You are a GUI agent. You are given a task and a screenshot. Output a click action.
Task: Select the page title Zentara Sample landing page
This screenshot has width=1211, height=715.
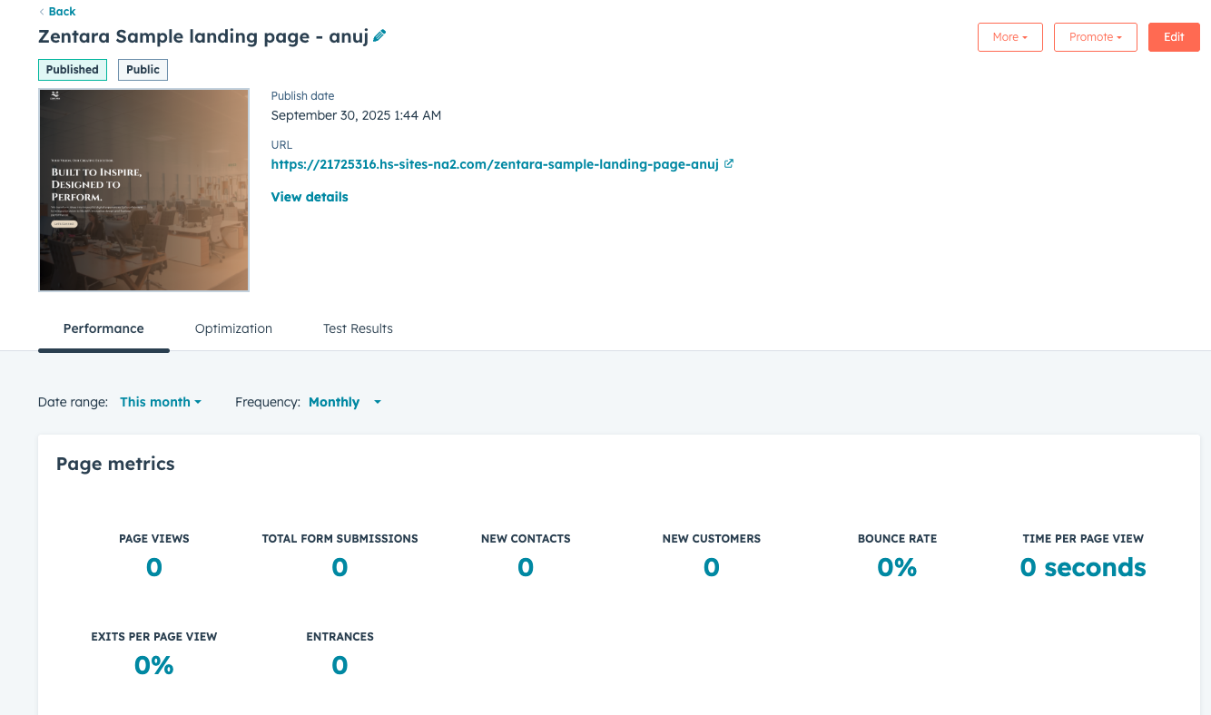point(203,36)
